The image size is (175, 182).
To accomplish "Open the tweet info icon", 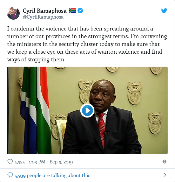I will point(164,162).
